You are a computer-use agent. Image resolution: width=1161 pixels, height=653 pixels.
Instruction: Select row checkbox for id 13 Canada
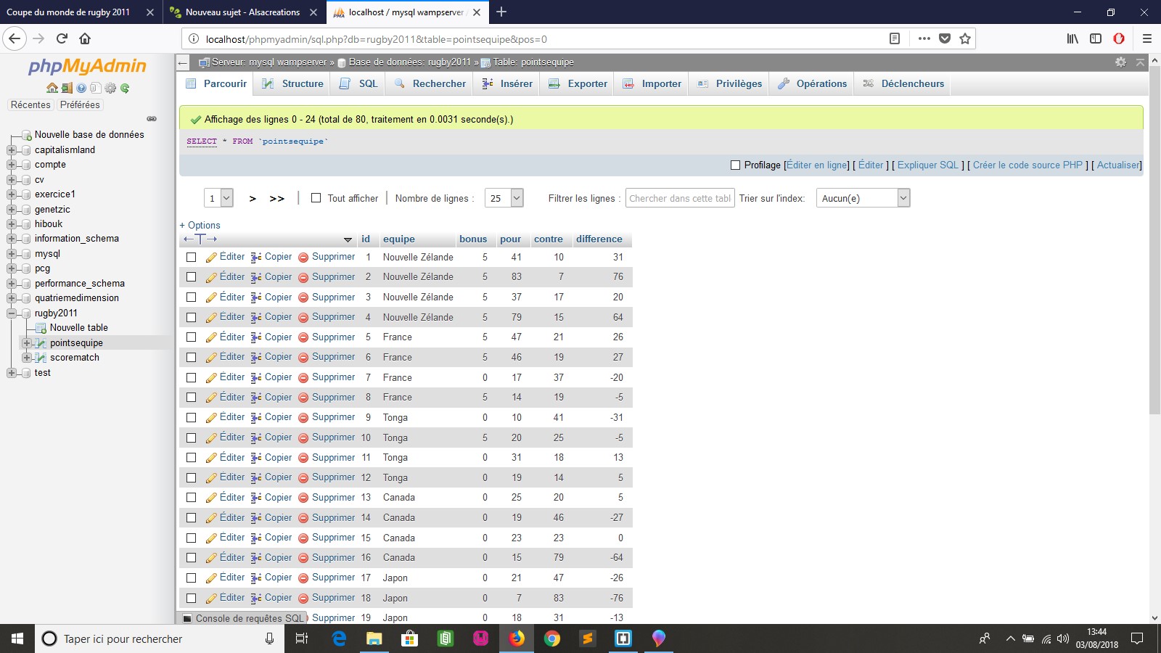pyautogui.click(x=192, y=498)
